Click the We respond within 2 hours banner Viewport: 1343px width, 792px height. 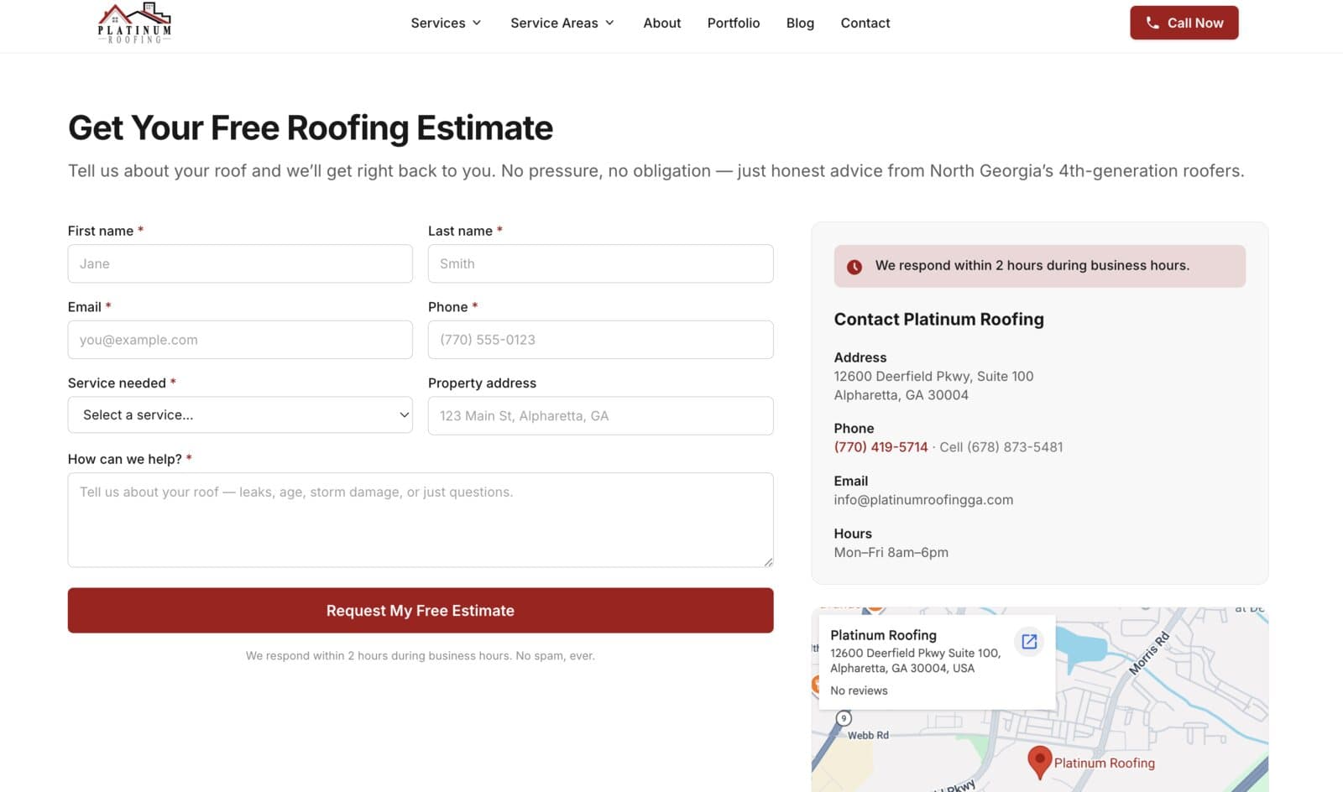tap(1039, 266)
